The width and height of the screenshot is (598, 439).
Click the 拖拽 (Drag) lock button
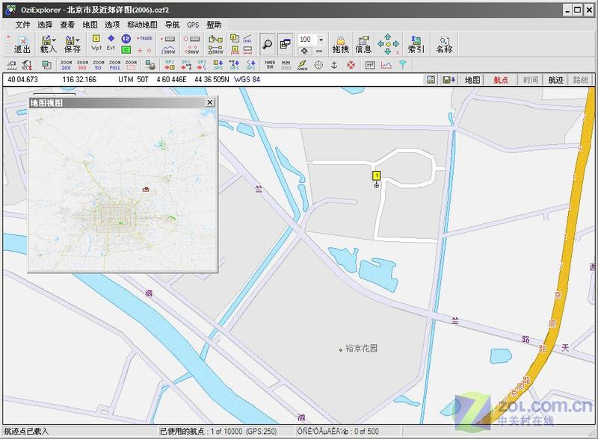pyautogui.click(x=341, y=45)
